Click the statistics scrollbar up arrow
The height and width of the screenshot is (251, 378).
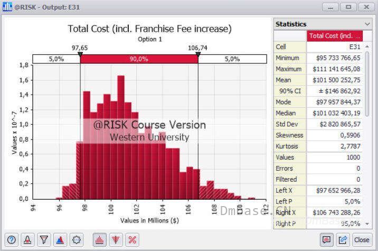pos(367,47)
